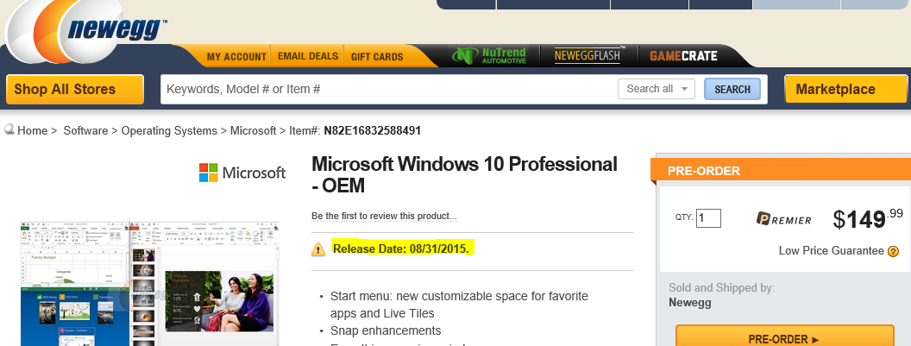911x346 pixels.
Task: Click 'Be the first to review this product' link
Action: click(384, 216)
